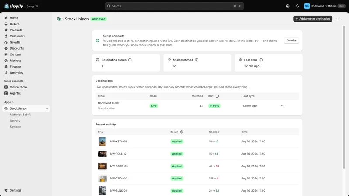Open the page more-actions ellipsis menu
Screen dimensions: 349x196
(x=338, y=19)
